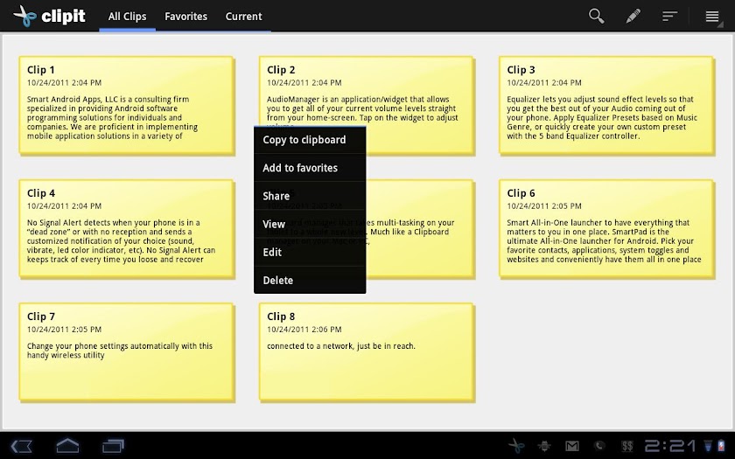Tap the bug debug status icon

tap(543, 446)
